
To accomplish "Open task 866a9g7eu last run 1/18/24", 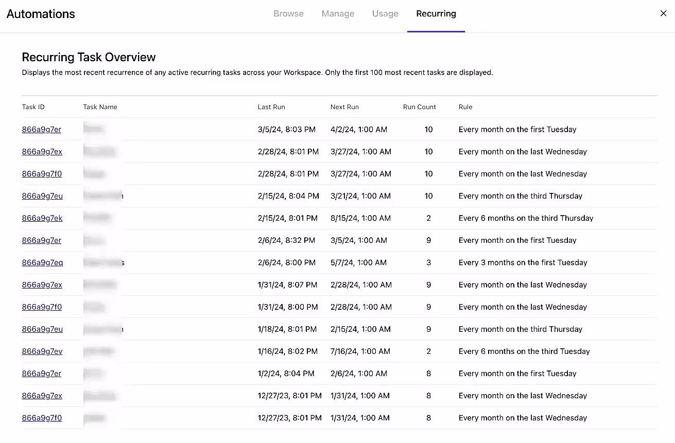I will (42, 329).
